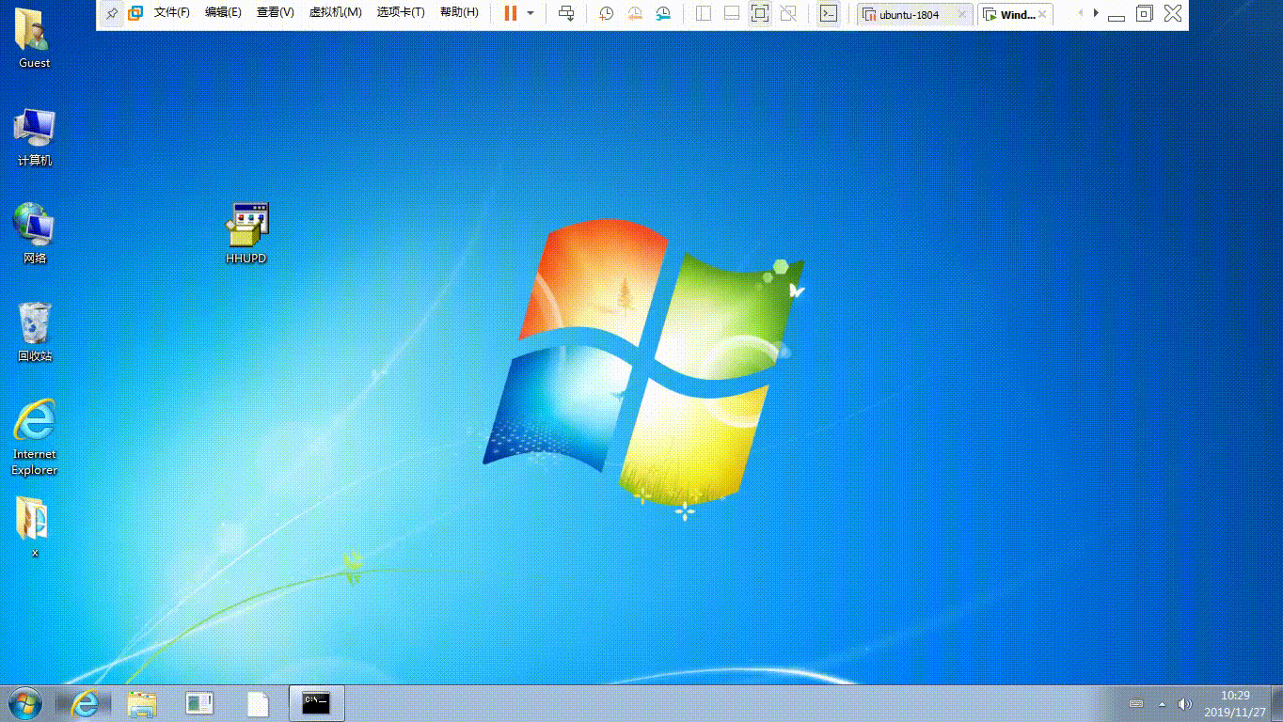Screen dimensions: 1283x722
Task: Switch to the command prompt window
Action: tap(316, 703)
